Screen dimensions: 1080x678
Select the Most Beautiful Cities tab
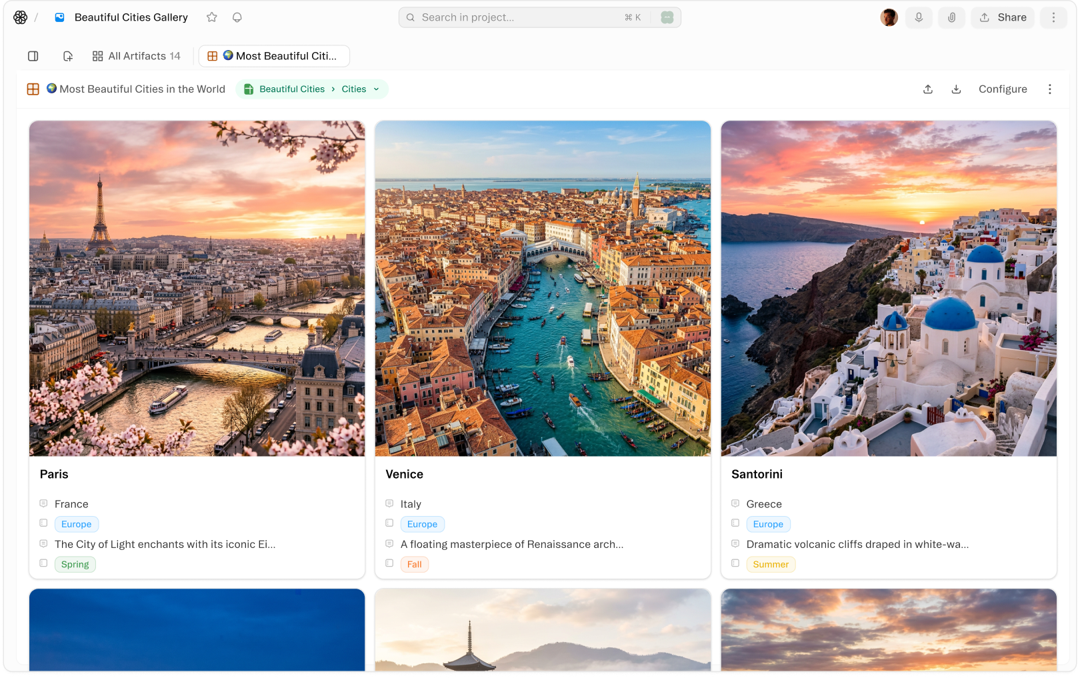[274, 56]
